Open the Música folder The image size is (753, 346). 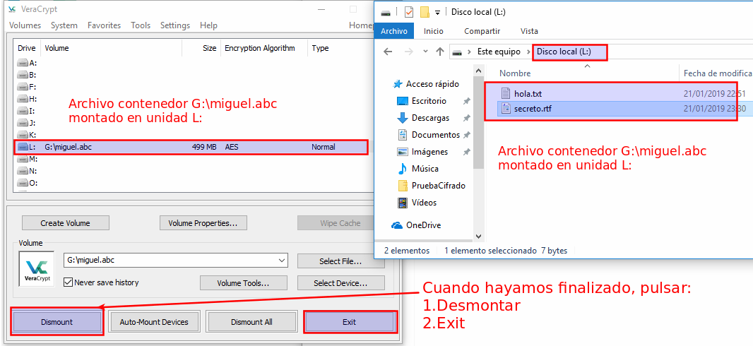425,169
